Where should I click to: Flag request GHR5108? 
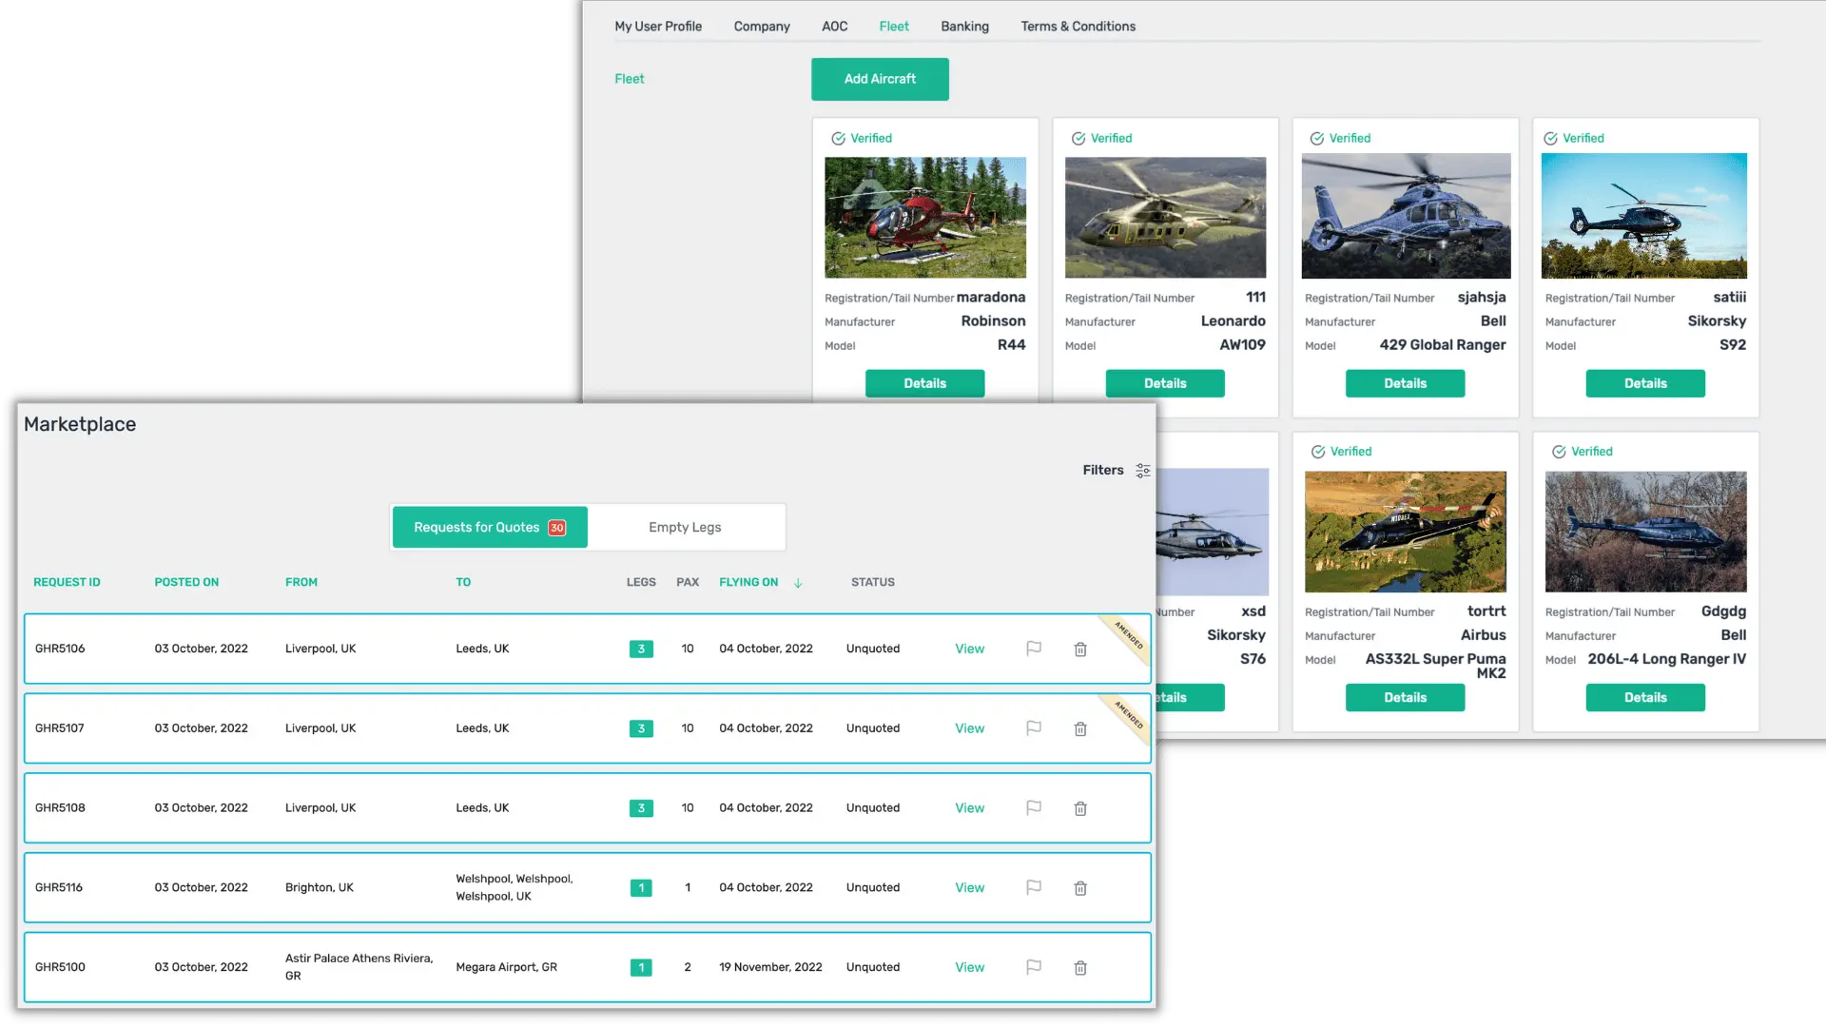[1034, 808]
